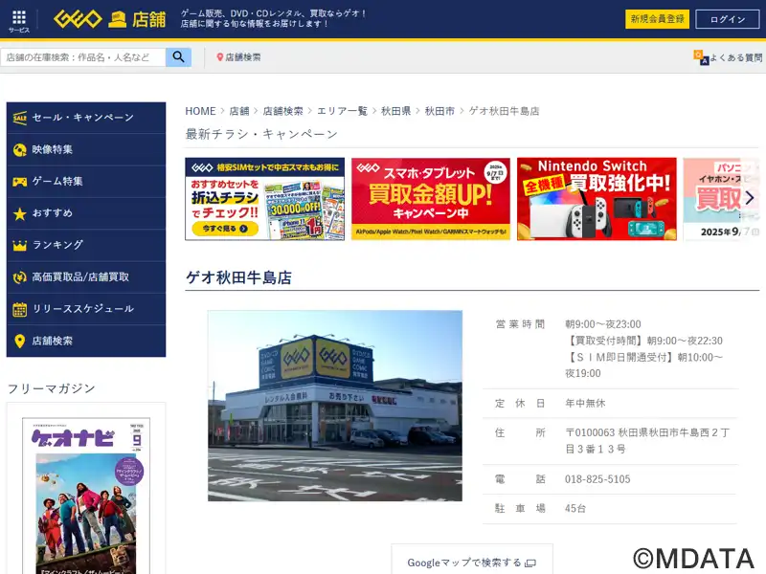Click the 朝9:00〜夜23:00 business hours text

603,324
